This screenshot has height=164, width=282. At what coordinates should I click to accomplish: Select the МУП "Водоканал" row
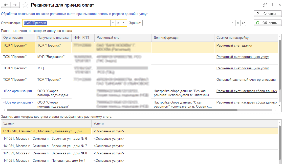51,57
